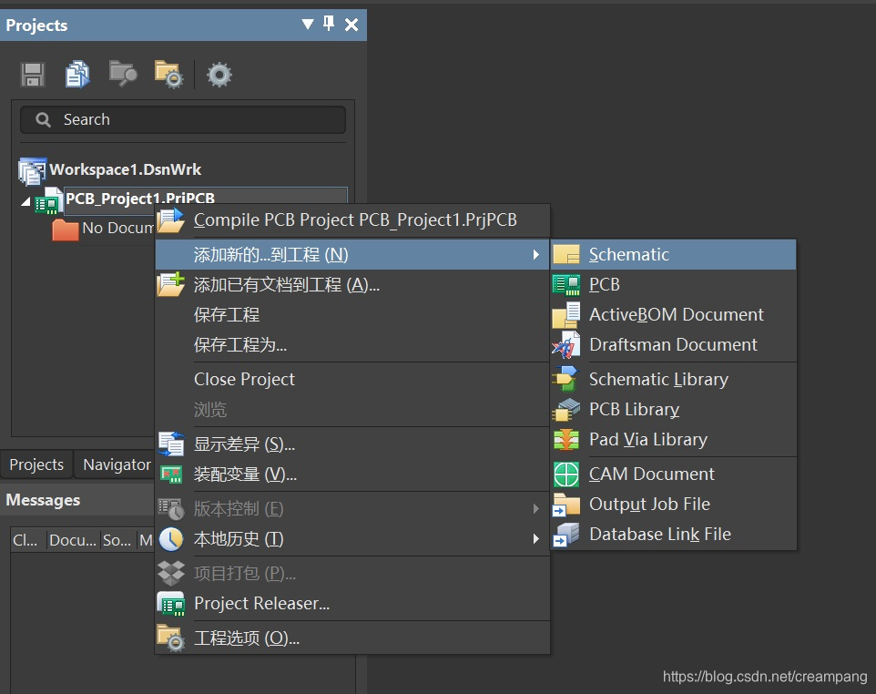876x694 pixels.
Task: Click the Output Job File icon
Action: pos(565,505)
